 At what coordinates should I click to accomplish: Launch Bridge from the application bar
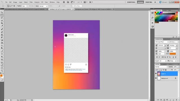[64, 2]
